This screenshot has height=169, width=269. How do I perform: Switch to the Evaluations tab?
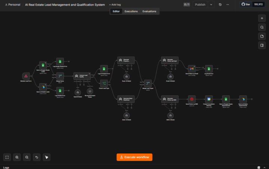(149, 11)
